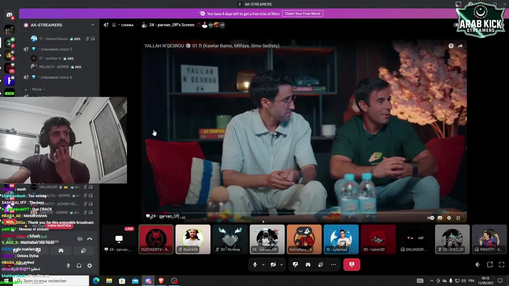This screenshot has height=286, width=509.
Task: Select user 17 - soufian-ti
Action: (x=50, y=58)
